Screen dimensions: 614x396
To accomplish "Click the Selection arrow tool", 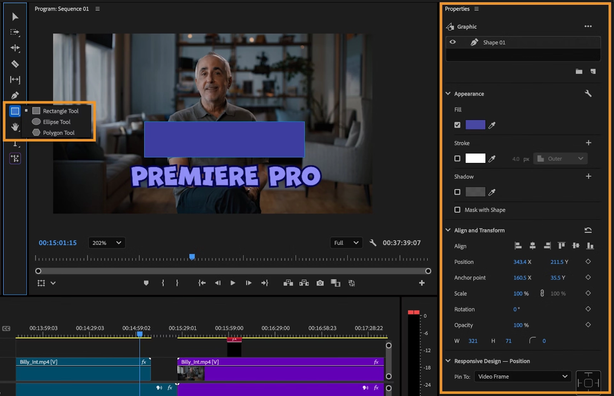I will tap(15, 16).
